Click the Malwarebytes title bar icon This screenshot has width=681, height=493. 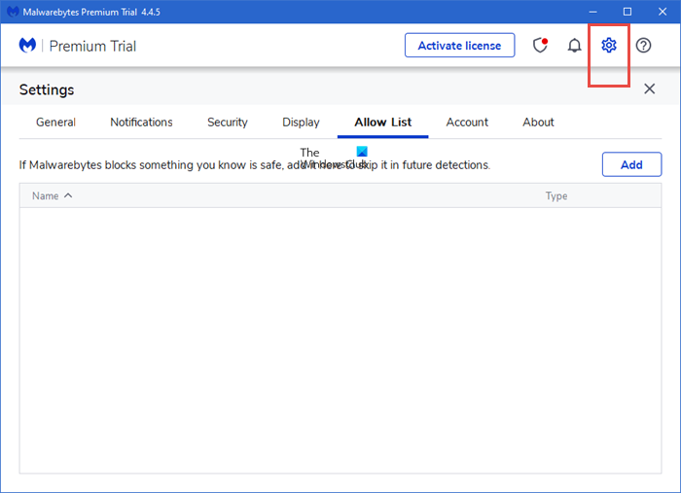pos(13,12)
